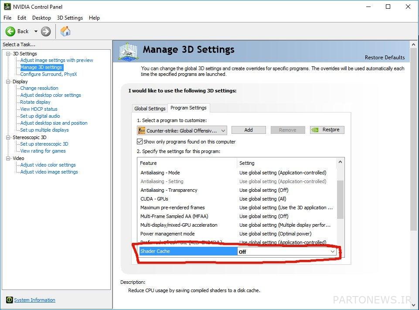This screenshot has width=419, height=310.
Task: Select the Program Settings tab
Action: click(188, 108)
